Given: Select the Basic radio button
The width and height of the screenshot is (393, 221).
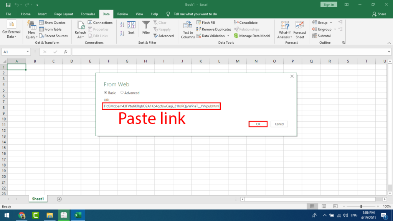Looking at the screenshot, I should click(x=106, y=93).
